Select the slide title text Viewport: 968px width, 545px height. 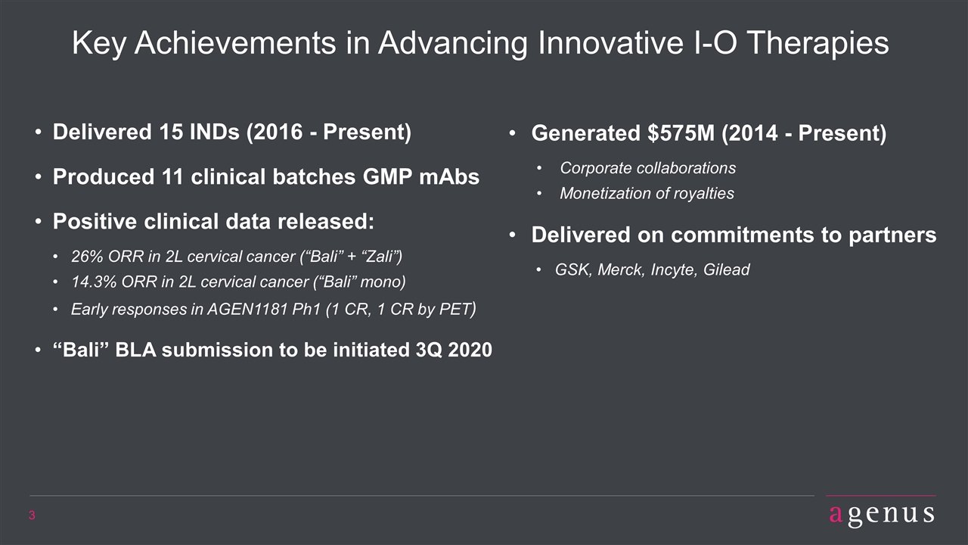(x=480, y=44)
